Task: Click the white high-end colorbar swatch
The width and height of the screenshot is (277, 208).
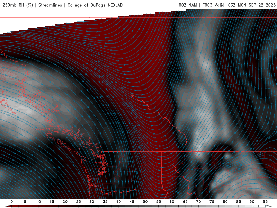Action: (x=269, y=206)
